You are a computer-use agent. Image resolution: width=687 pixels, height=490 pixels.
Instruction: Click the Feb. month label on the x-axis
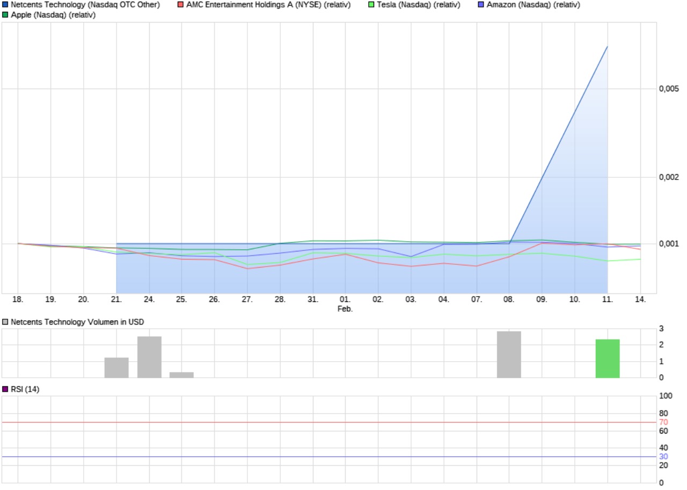click(x=345, y=309)
